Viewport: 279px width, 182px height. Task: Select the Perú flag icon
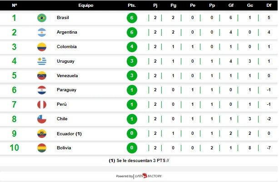coord(42,104)
